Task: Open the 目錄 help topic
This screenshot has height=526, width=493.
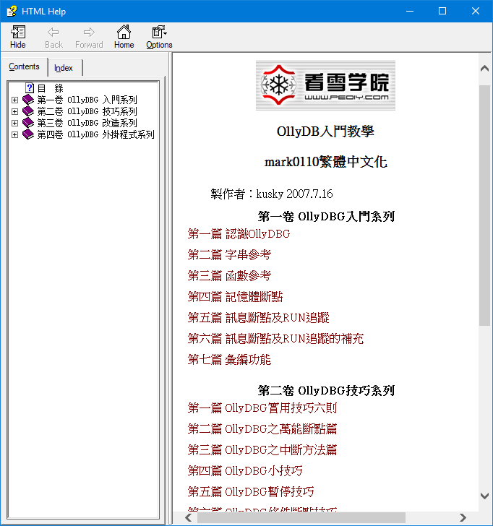Action: click(x=51, y=88)
